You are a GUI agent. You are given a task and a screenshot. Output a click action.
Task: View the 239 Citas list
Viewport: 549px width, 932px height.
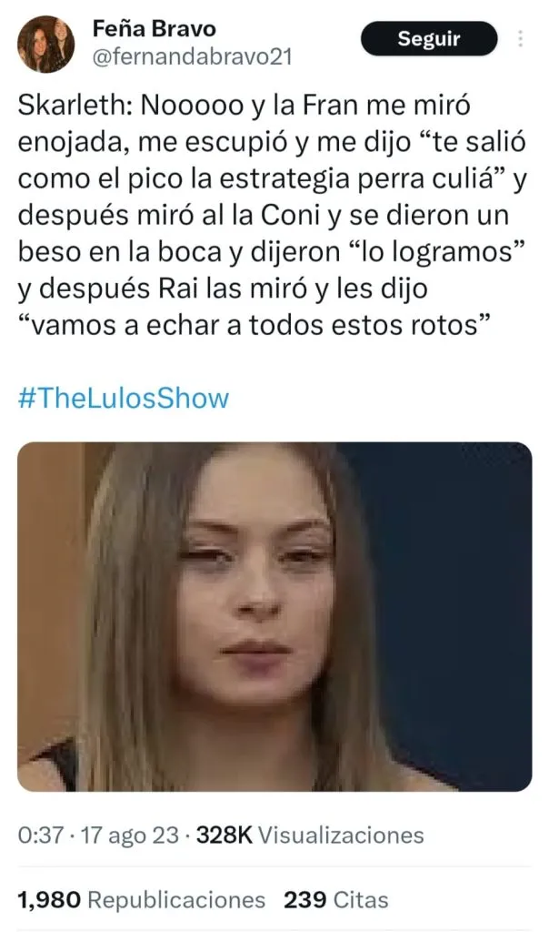(336, 899)
